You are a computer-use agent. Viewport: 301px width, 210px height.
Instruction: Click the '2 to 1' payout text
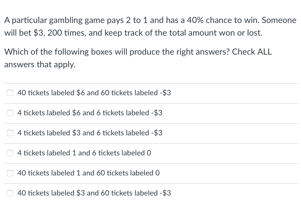tap(136, 20)
